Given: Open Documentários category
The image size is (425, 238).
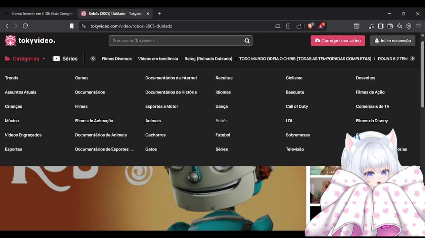Looking at the screenshot, I should [x=90, y=92].
